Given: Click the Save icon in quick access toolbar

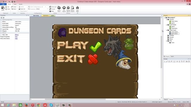Looking at the screenshot, I should tap(4, 2).
